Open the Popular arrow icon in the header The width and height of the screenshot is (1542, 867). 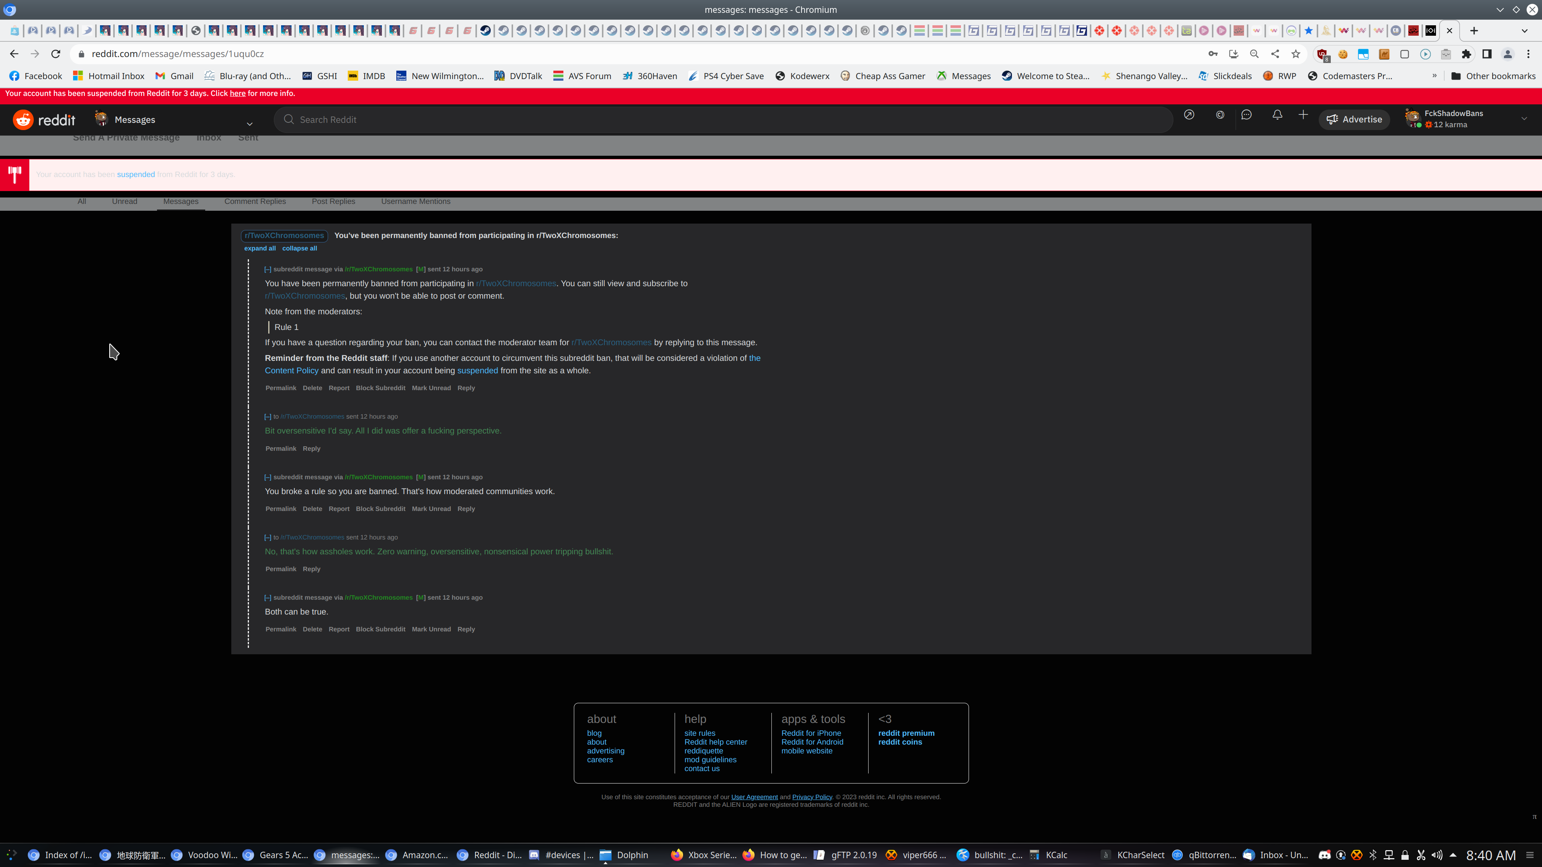point(1189,115)
